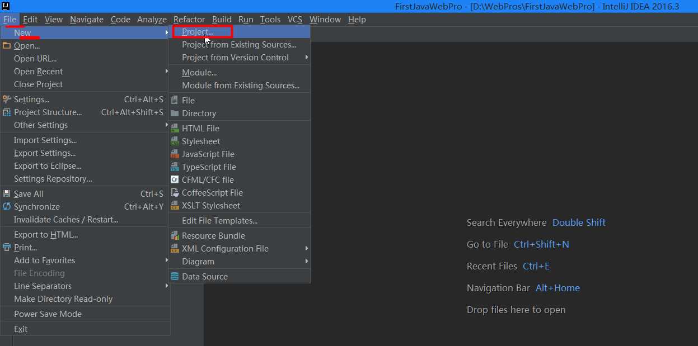Expand the Other Settings submenu arrow

click(166, 125)
